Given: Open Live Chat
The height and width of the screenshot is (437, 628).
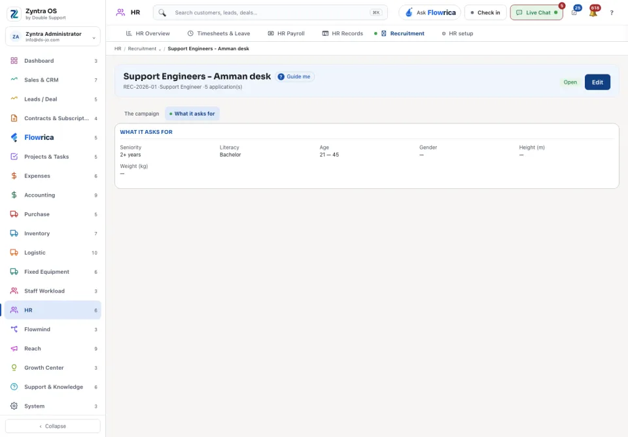Looking at the screenshot, I should point(536,13).
